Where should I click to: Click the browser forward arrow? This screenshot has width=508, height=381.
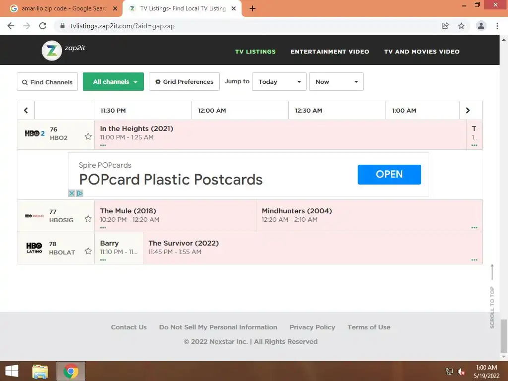click(x=27, y=26)
